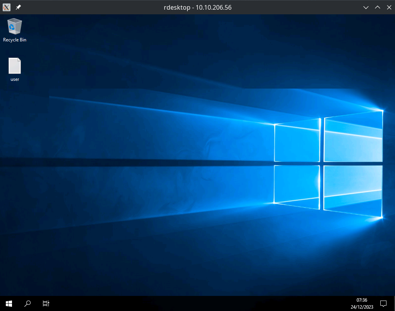The image size is (395, 311).
Task: Open the user text file on the desktop
Action: 14,66
